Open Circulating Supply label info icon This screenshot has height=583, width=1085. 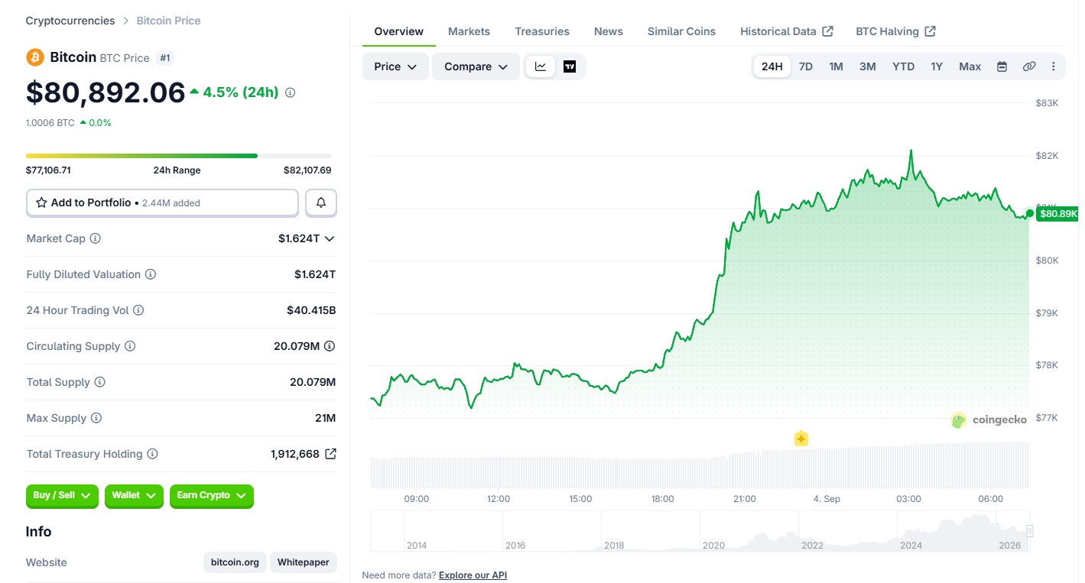(130, 346)
